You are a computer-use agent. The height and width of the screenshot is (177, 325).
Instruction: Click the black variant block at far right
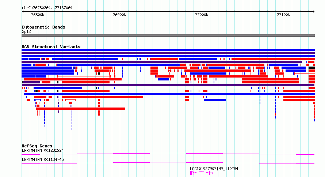tap(311, 68)
